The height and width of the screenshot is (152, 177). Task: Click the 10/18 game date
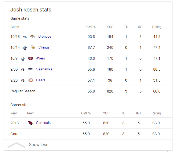pyautogui.click(x=15, y=37)
